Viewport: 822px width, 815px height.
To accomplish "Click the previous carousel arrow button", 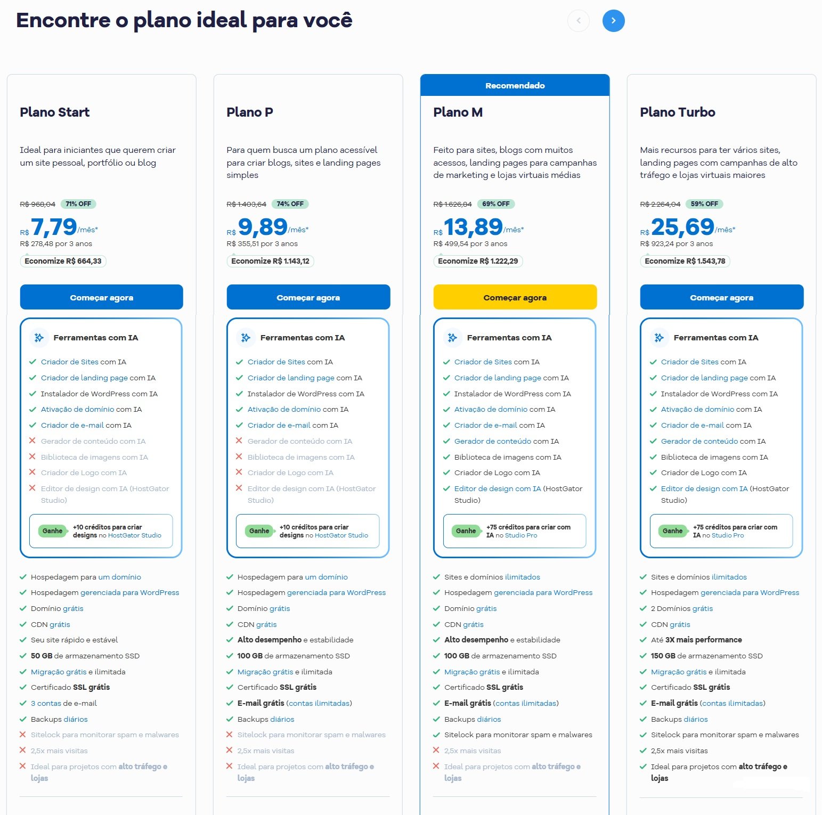I will [579, 21].
